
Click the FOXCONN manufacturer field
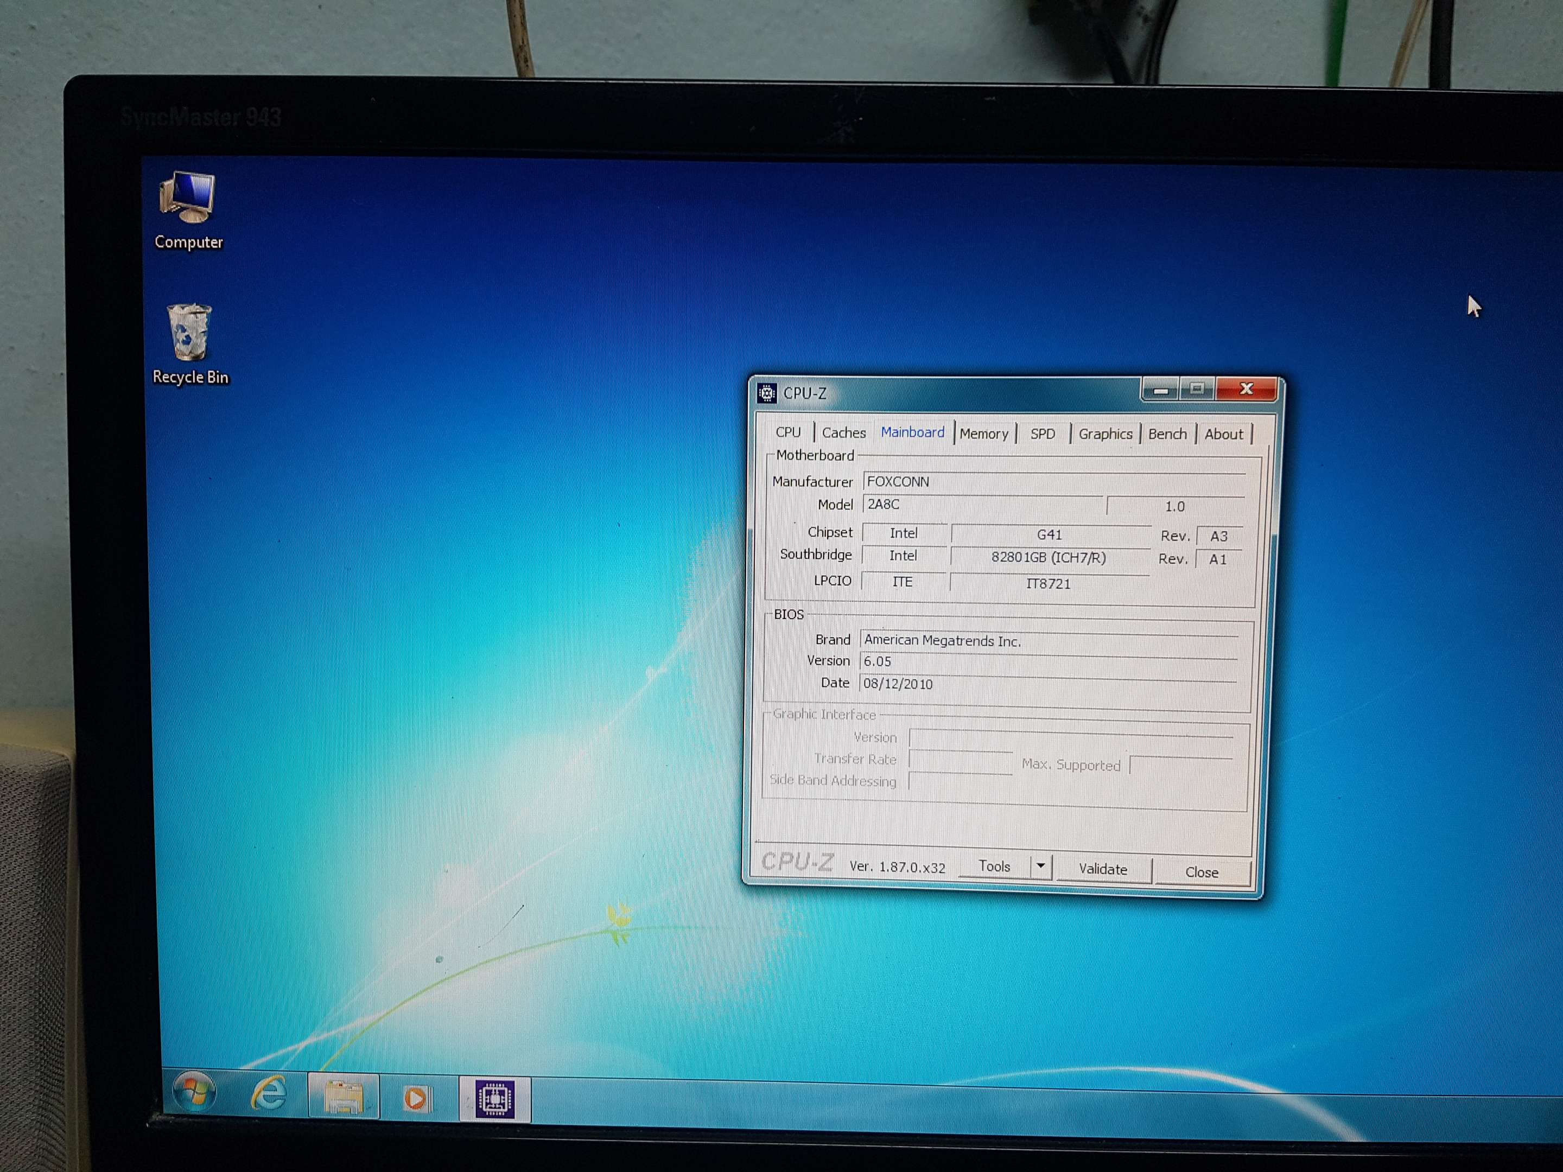click(x=1053, y=481)
